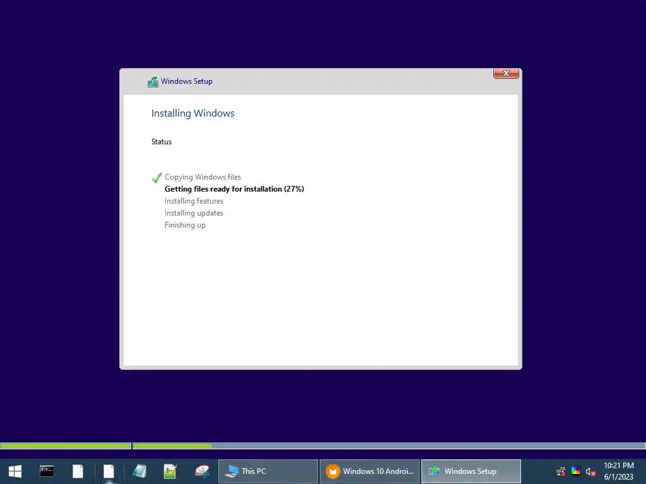
Task: Click the 'Installing Windows' heading
Action: 193,113
